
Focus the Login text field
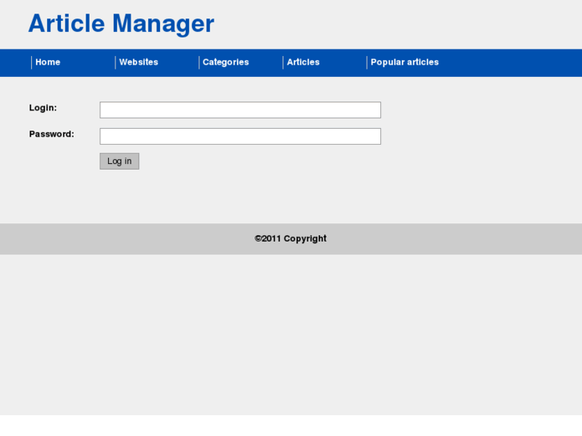pos(240,110)
